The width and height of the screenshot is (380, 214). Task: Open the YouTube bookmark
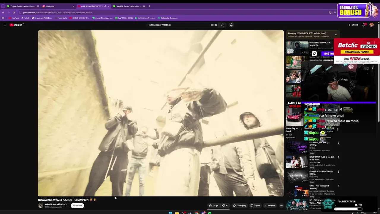coord(14,18)
